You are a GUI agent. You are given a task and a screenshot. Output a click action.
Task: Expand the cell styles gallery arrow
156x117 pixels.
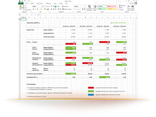point(117,9)
